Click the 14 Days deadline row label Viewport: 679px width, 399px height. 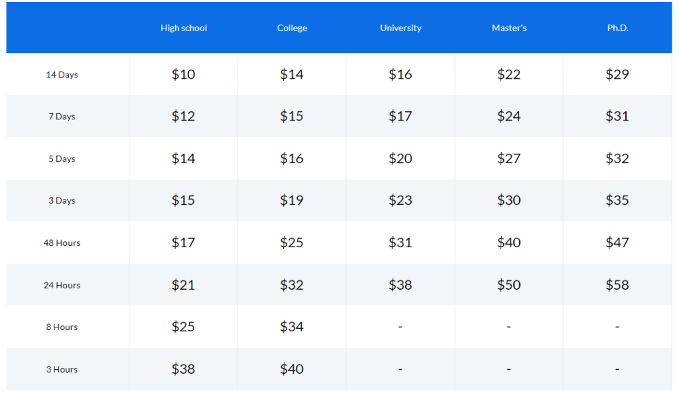click(62, 75)
